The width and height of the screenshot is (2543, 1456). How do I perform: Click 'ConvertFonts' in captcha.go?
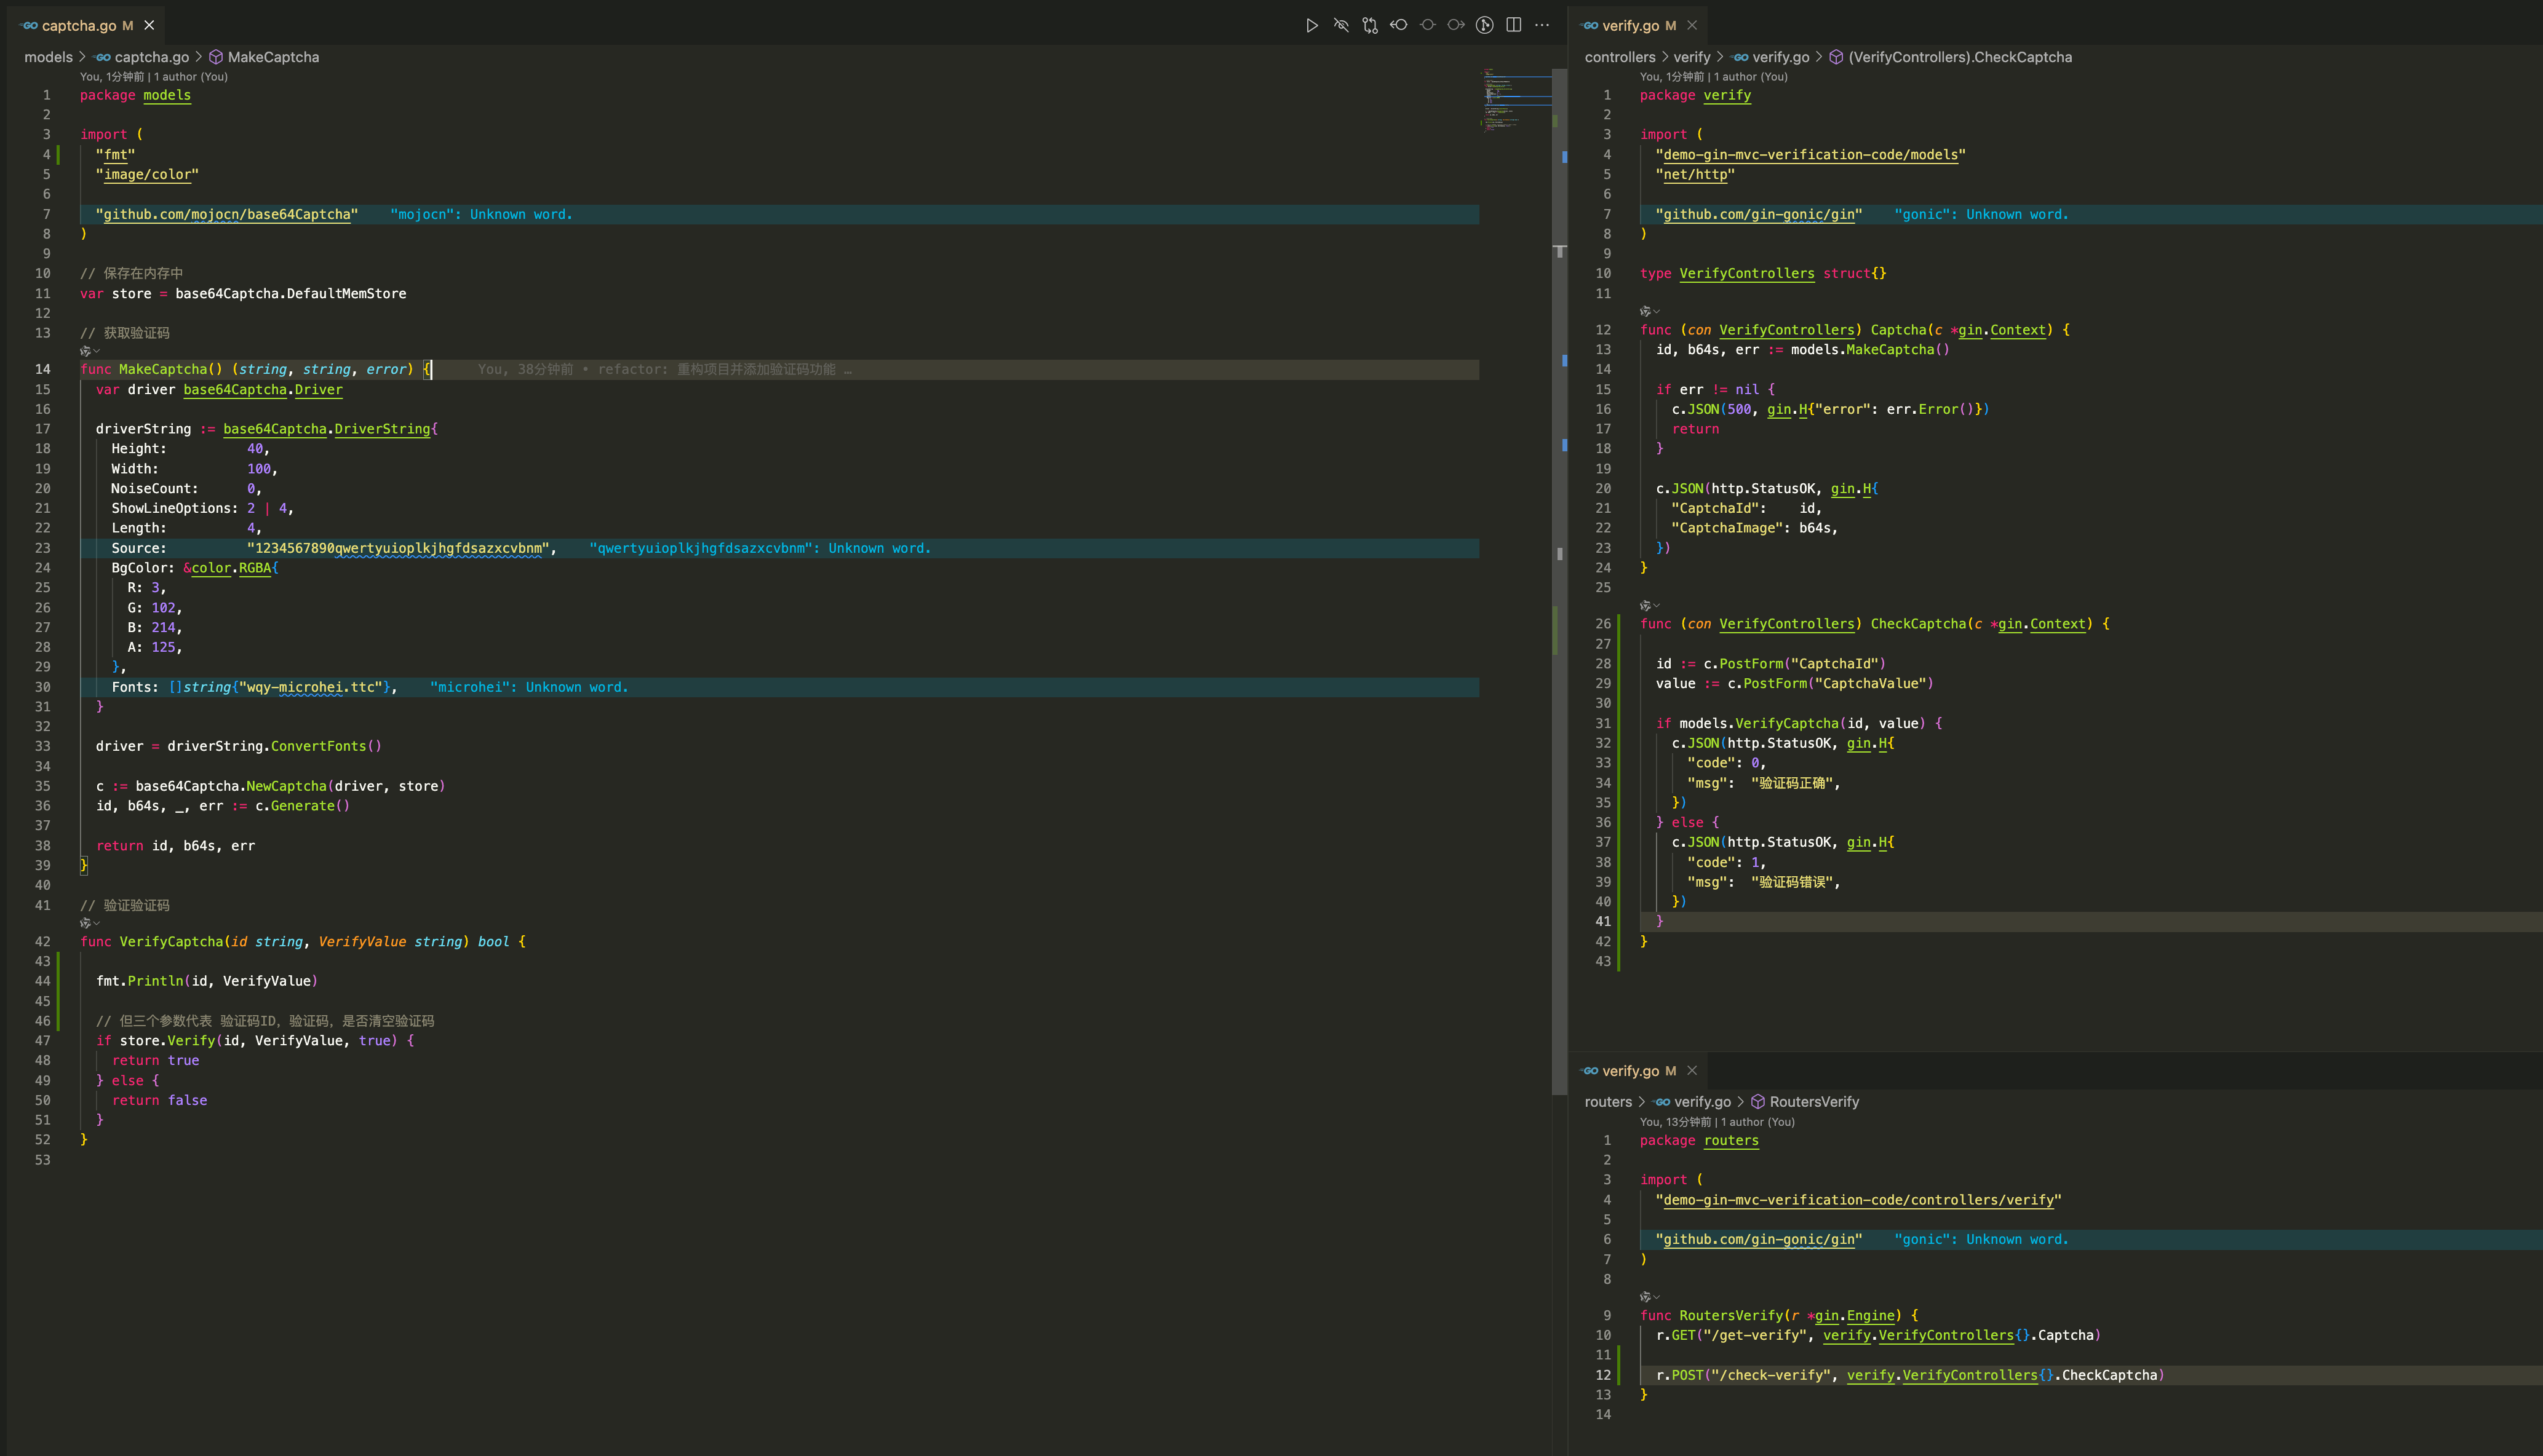(x=318, y=746)
